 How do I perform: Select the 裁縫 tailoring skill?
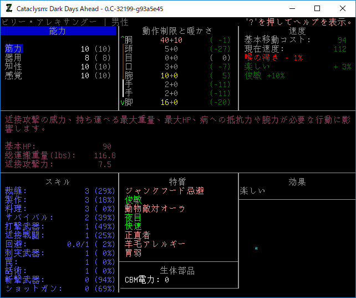pos(14,191)
